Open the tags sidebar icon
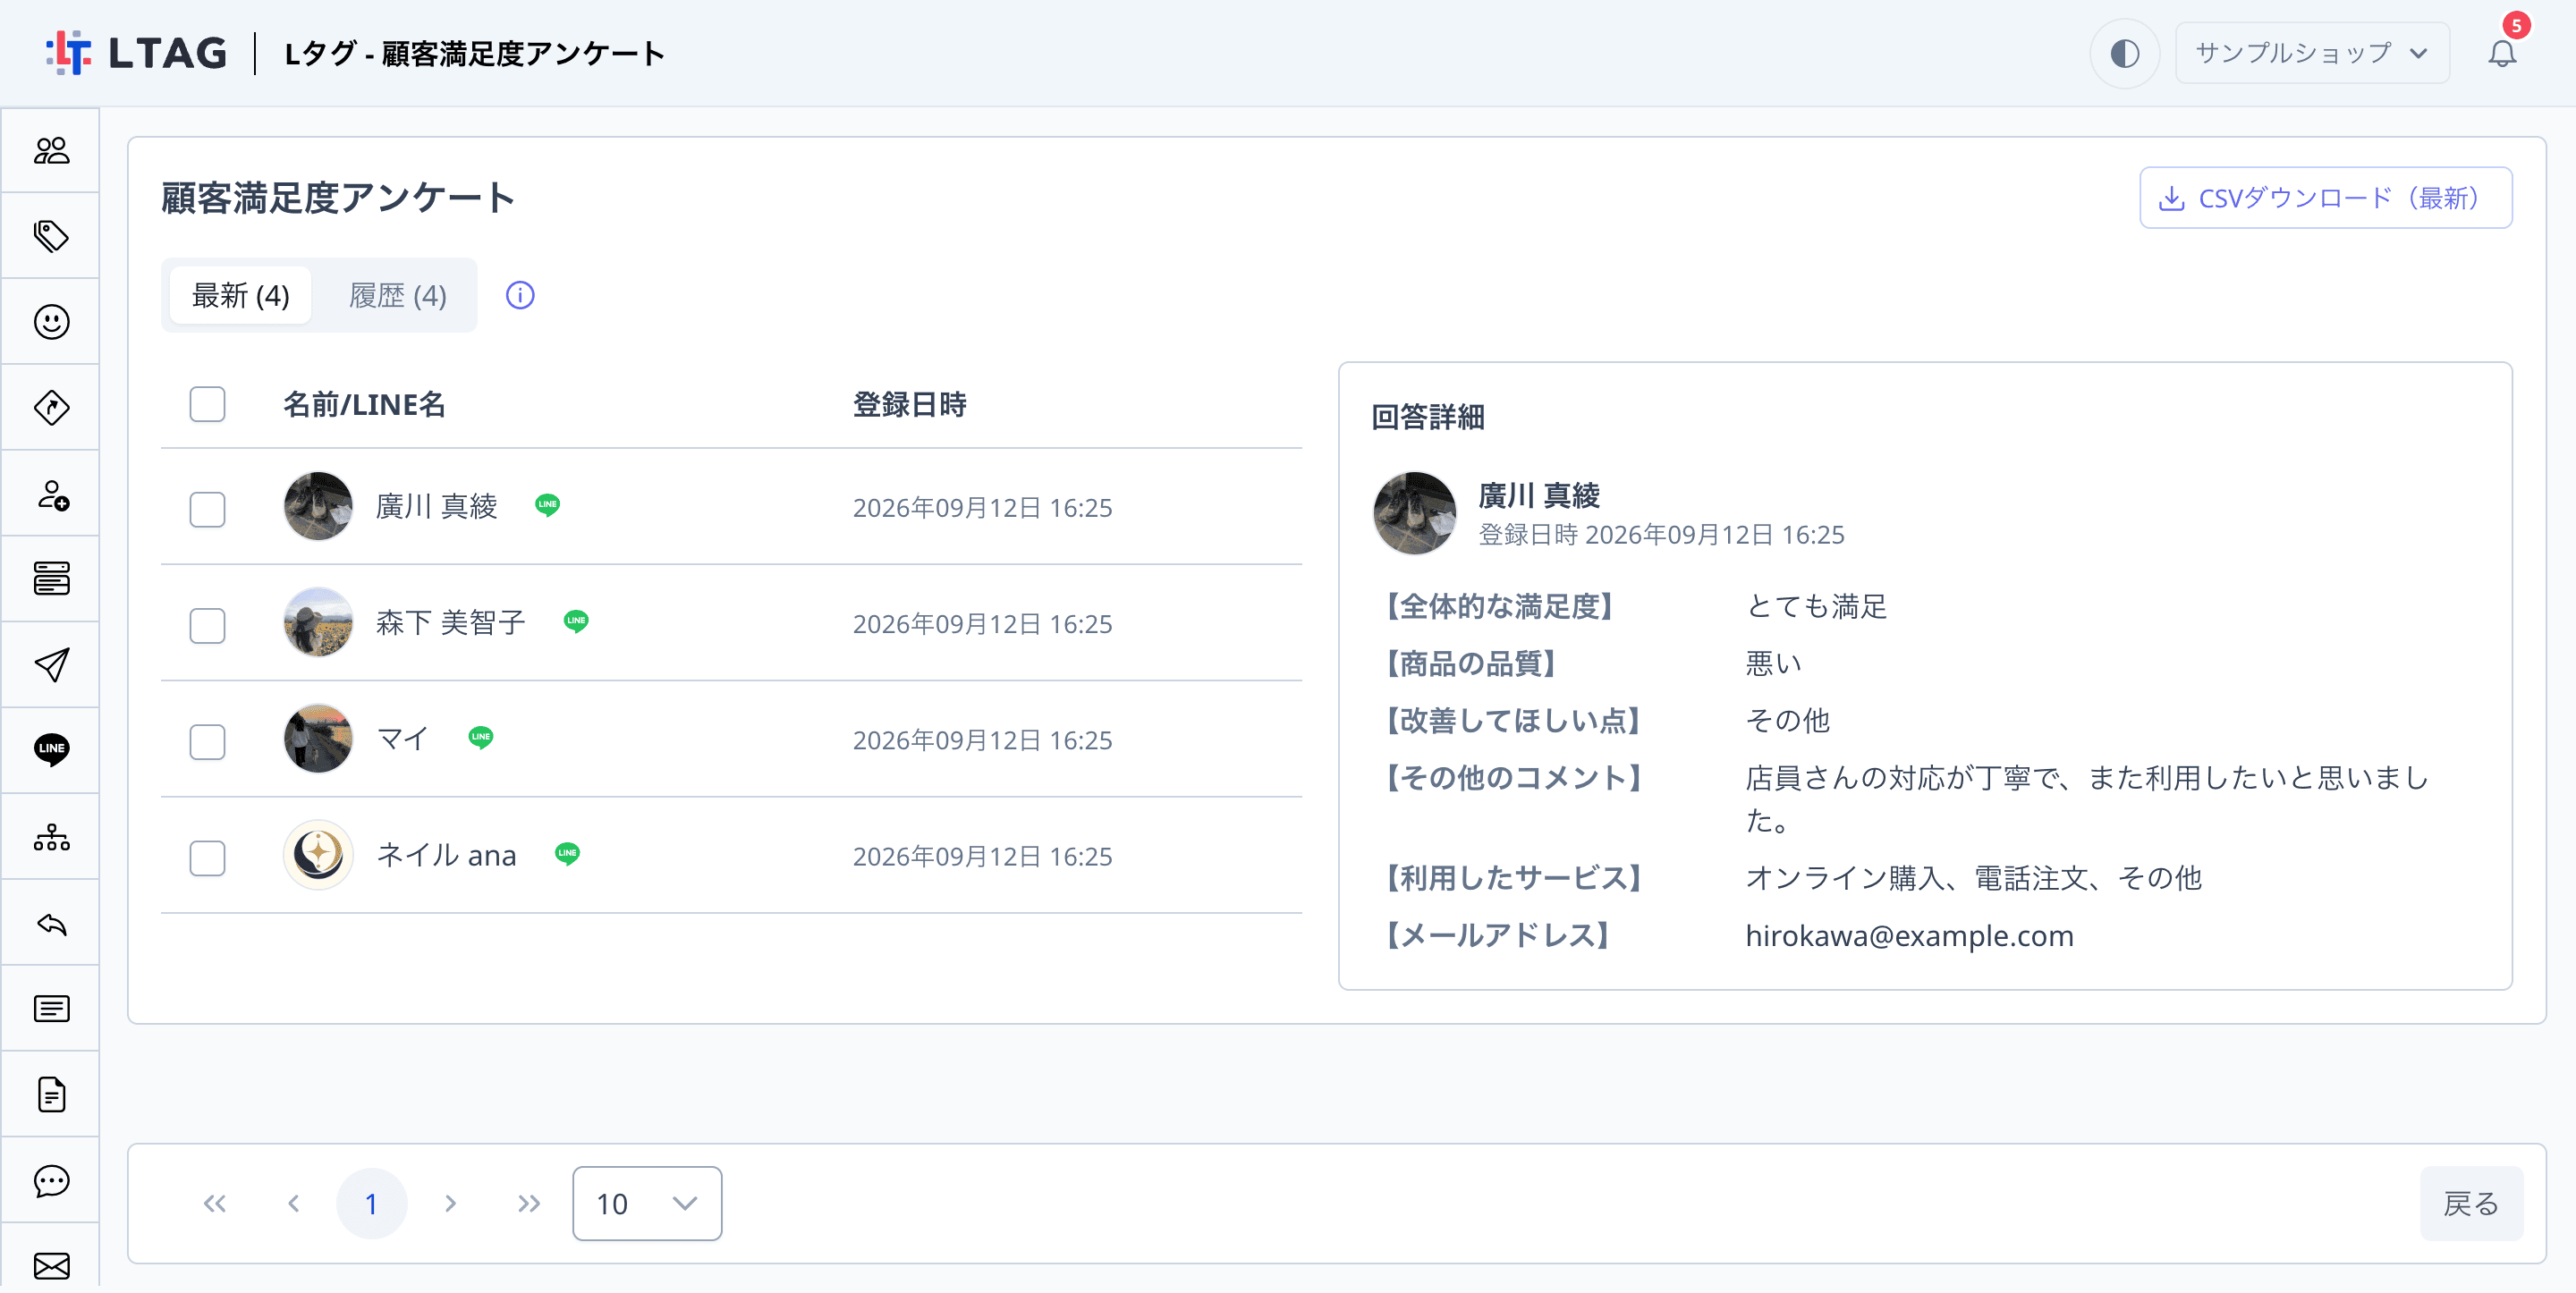2576x1293 pixels. [51, 236]
